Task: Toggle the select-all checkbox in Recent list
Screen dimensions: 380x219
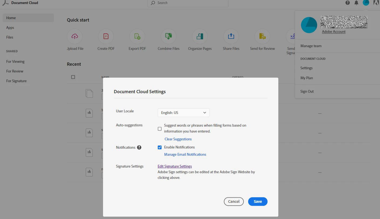Action: (73, 77)
